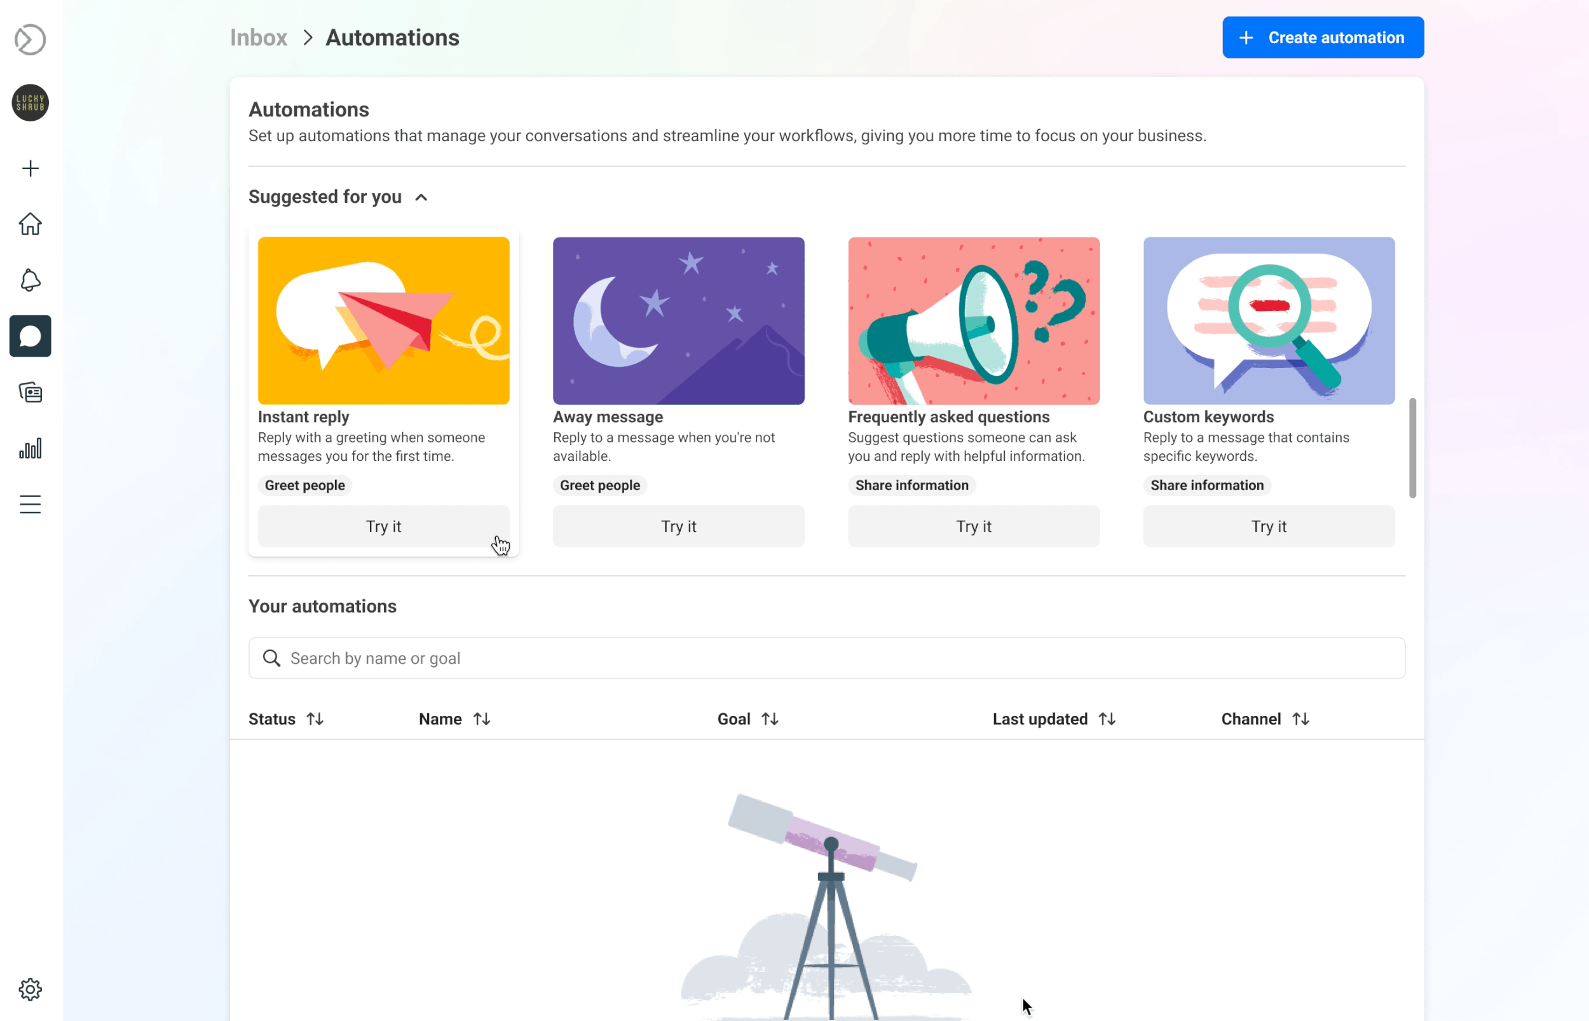This screenshot has height=1021, width=1589.
Task: Open the Insights bar chart icon
Action: [x=30, y=449]
